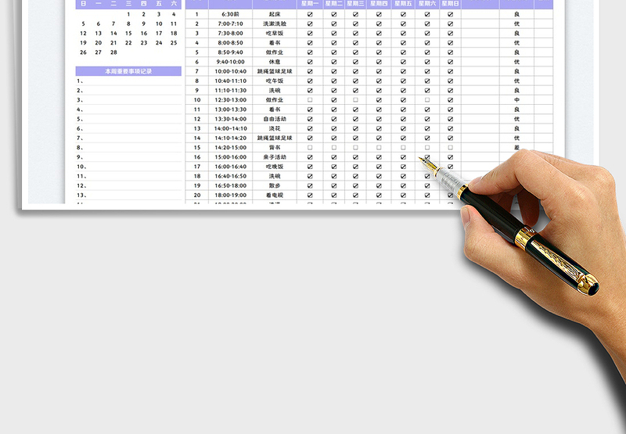Select the 6:30前 time cell
The width and height of the screenshot is (626, 434).
[x=230, y=14]
